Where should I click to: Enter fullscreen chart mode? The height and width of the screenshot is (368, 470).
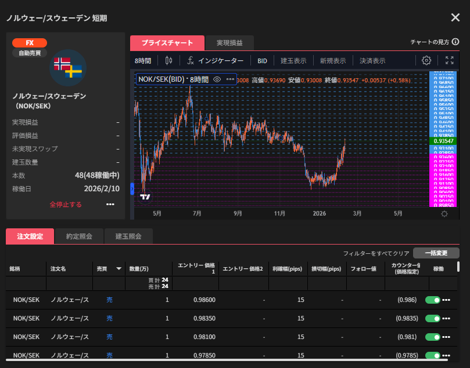tap(449, 60)
